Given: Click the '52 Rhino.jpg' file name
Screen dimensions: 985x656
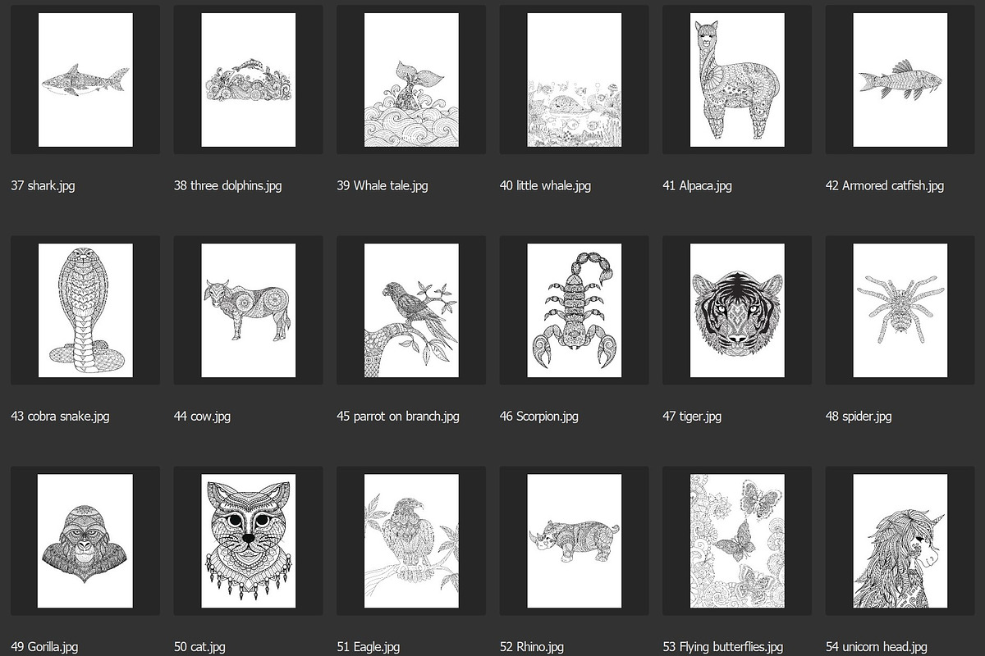Looking at the screenshot, I should pyautogui.click(x=531, y=647).
